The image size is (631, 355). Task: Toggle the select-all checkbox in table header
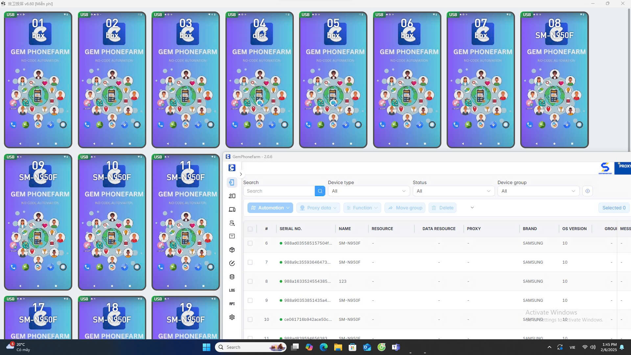(x=250, y=229)
